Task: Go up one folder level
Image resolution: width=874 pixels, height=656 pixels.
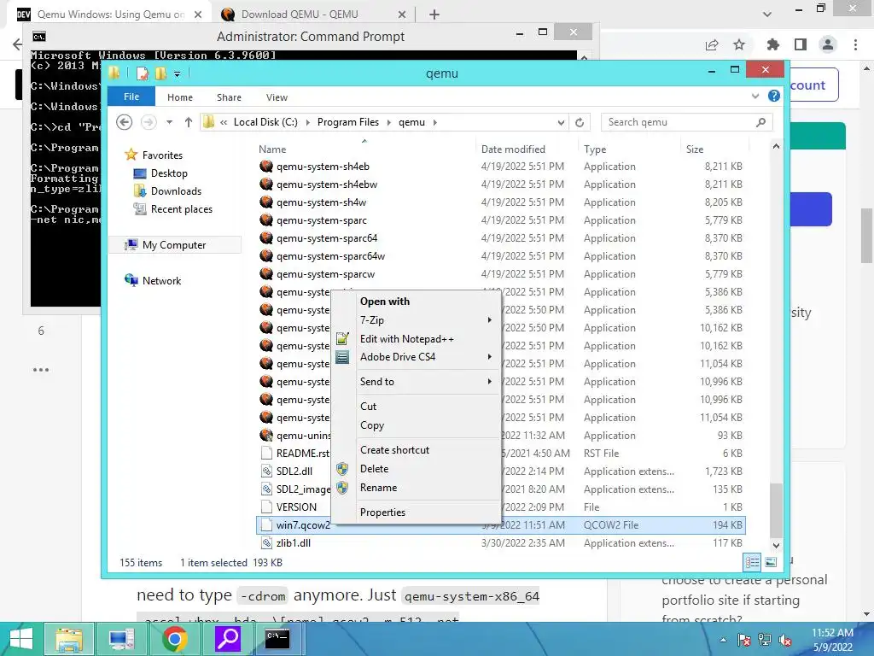Action: pyautogui.click(x=189, y=122)
